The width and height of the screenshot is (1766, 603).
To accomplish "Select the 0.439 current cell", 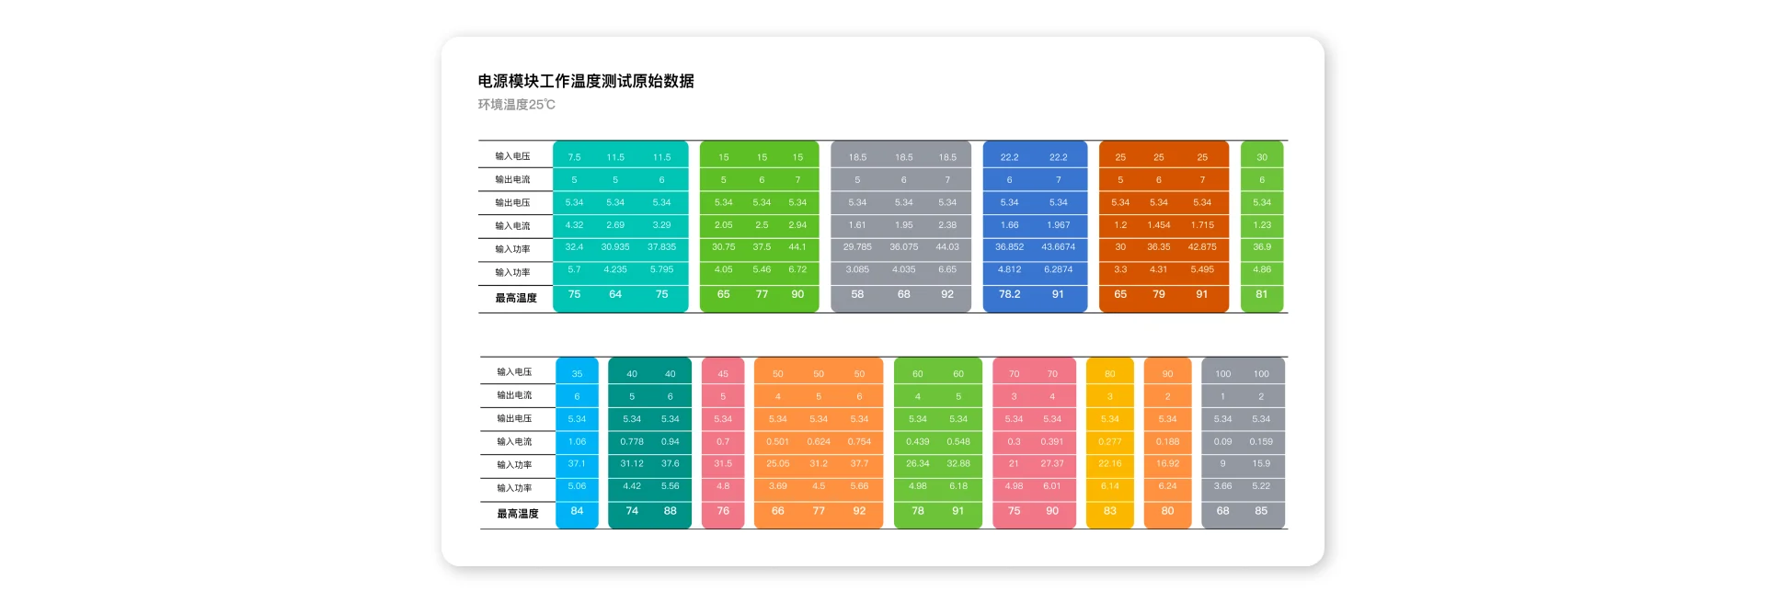I will click(918, 442).
